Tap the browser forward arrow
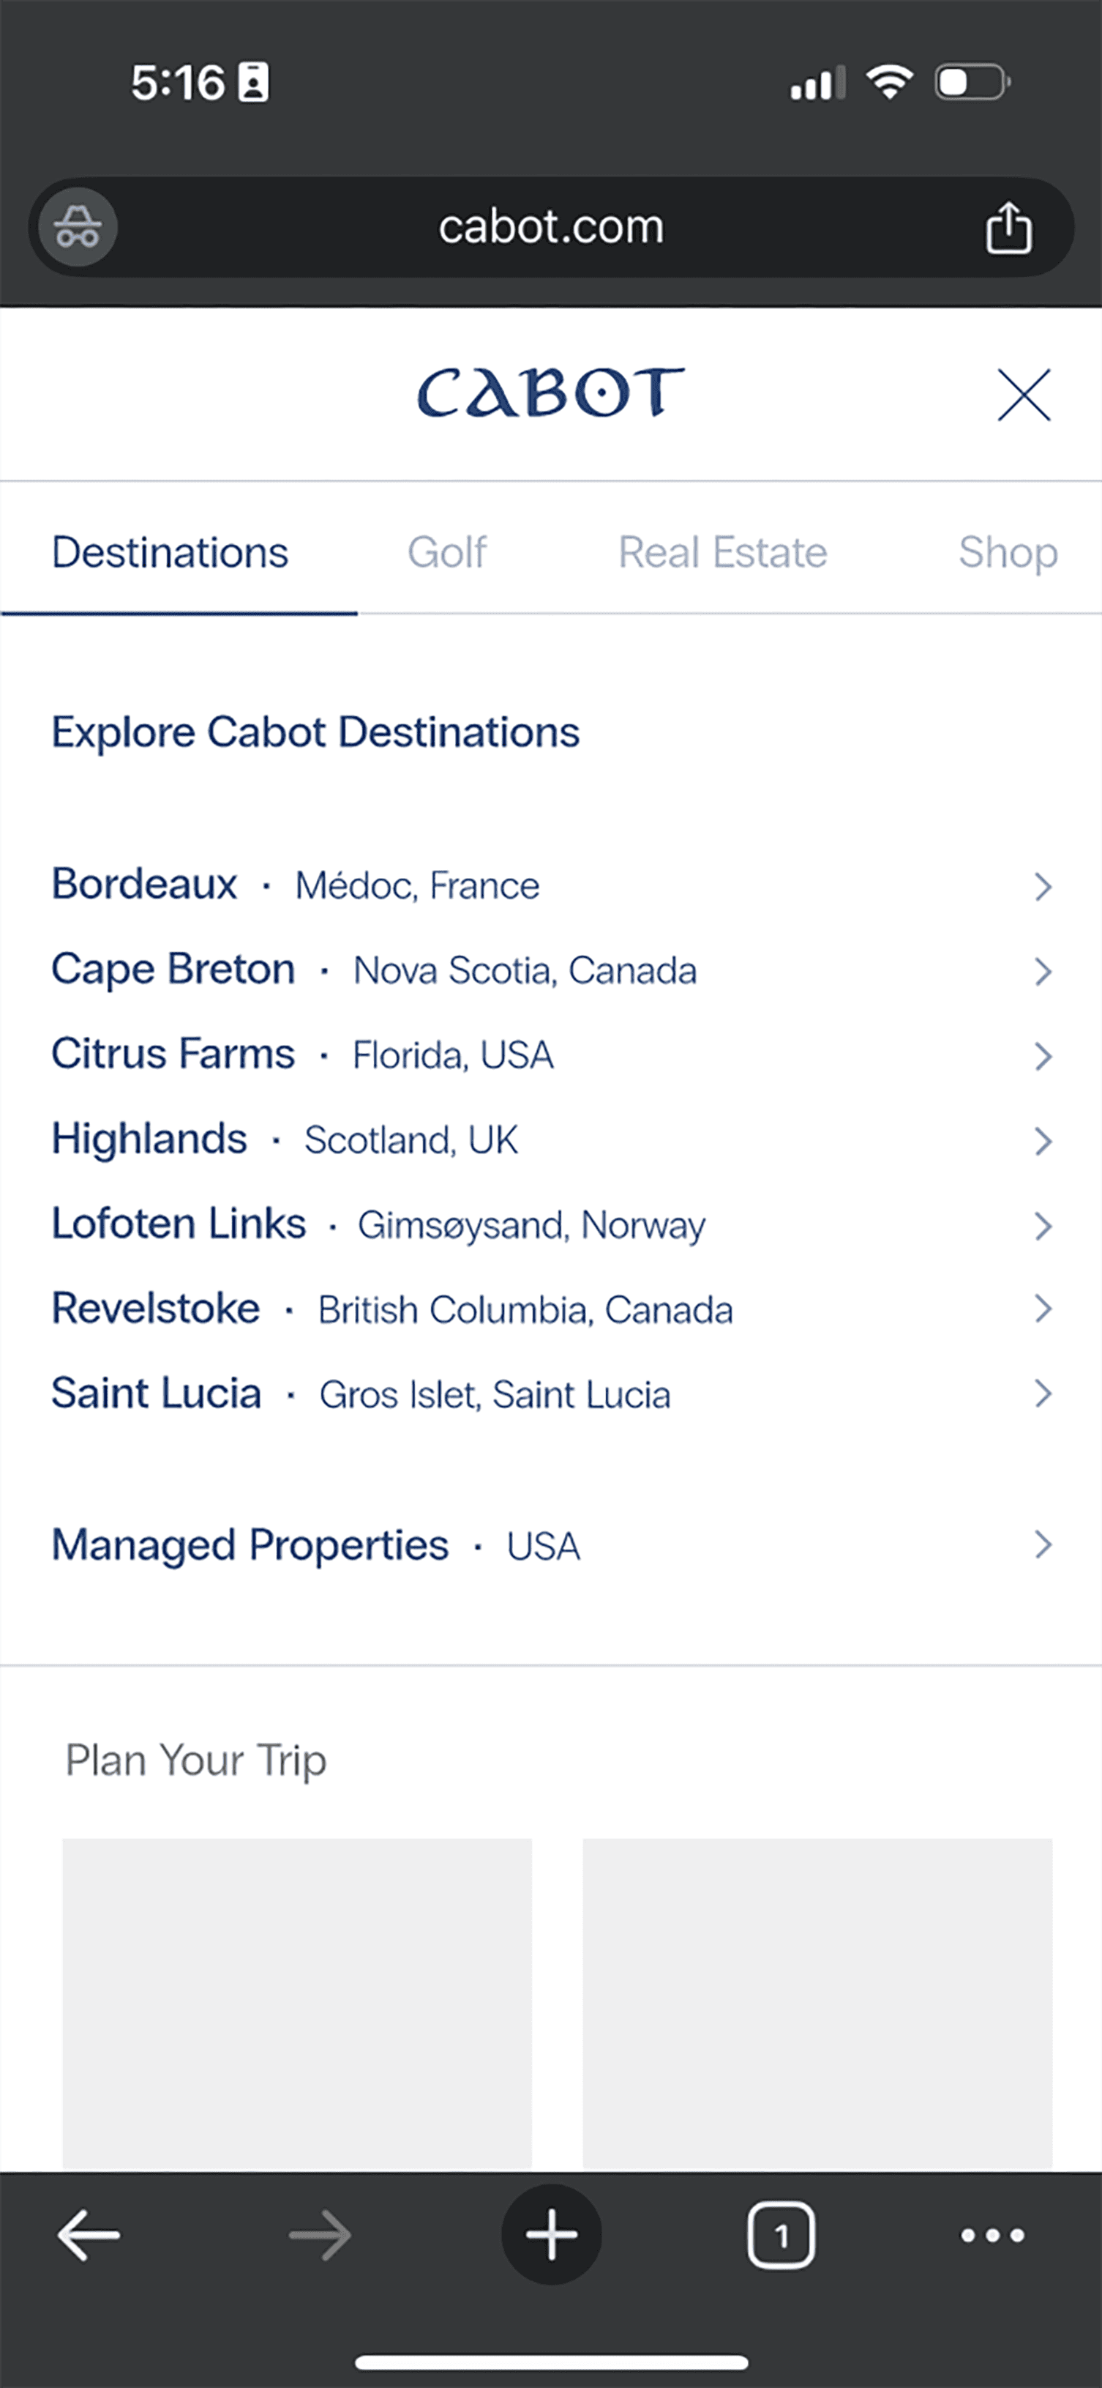The height and width of the screenshot is (2388, 1102). point(320,2235)
